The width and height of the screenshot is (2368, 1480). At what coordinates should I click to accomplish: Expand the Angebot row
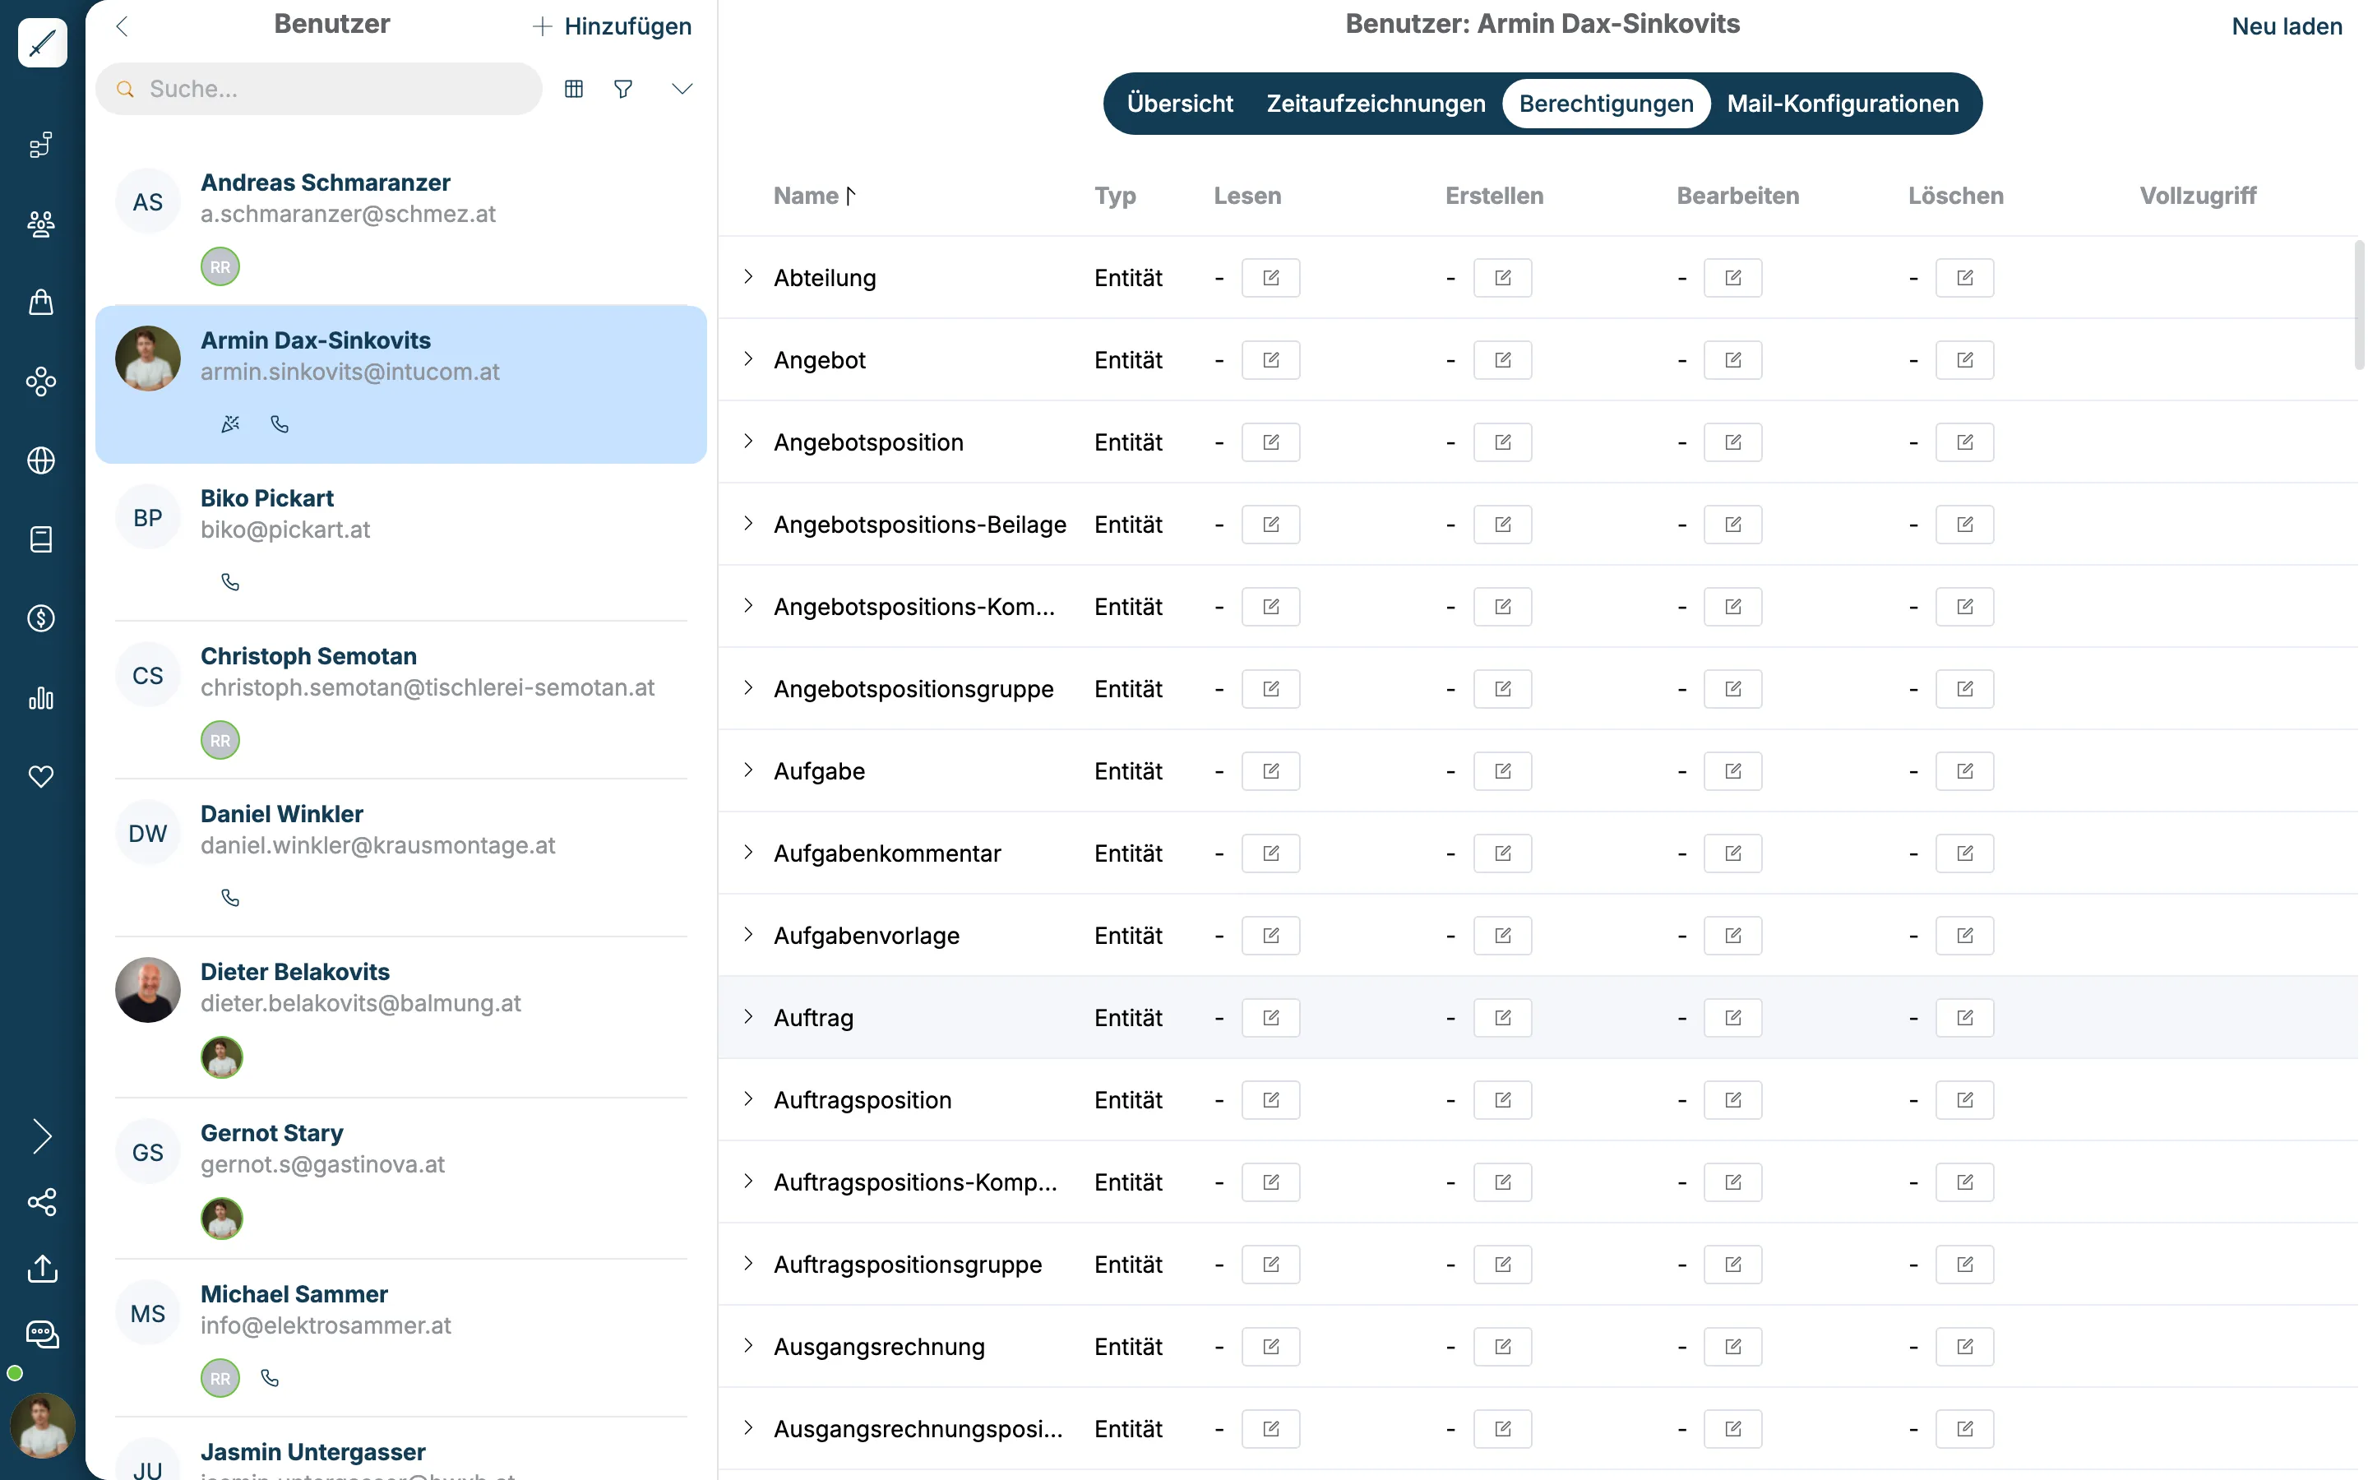747,359
